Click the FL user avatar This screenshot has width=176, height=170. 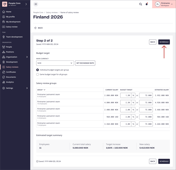pyautogui.click(x=157, y=4)
